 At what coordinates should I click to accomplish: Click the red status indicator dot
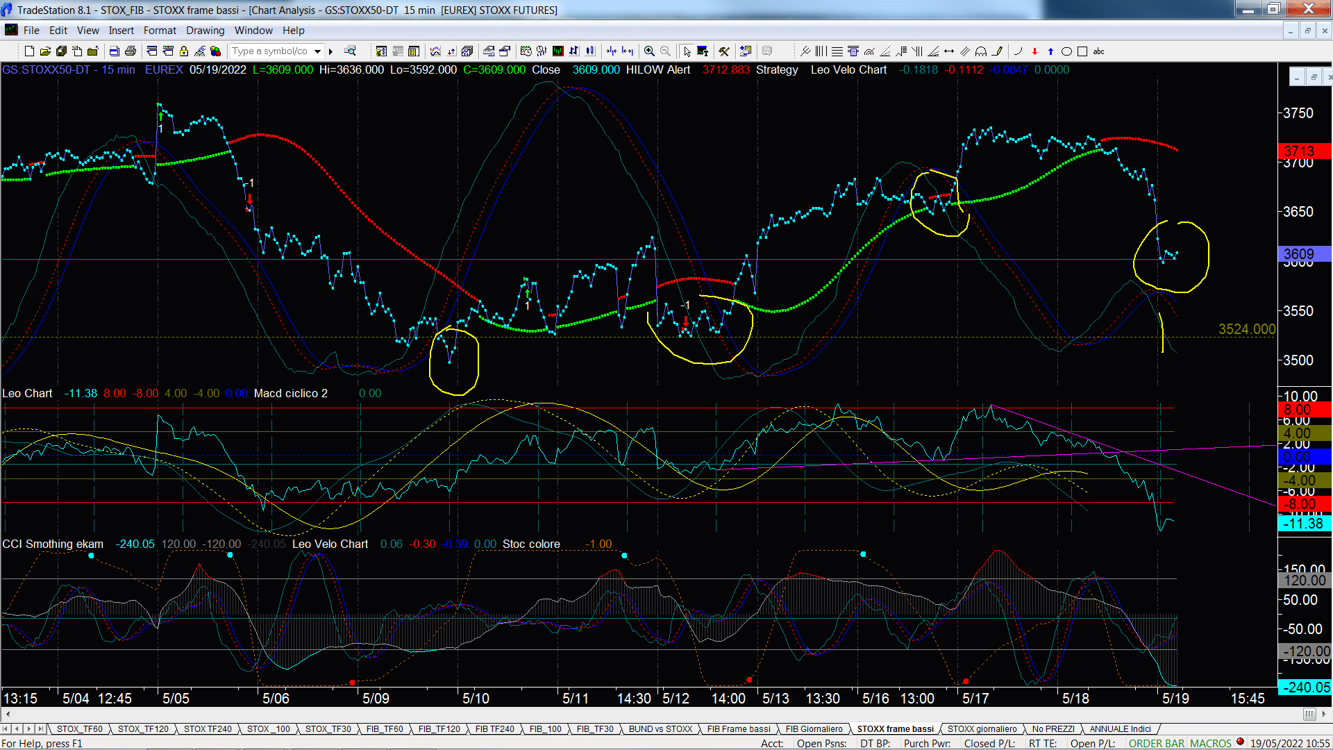pos(1241,742)
